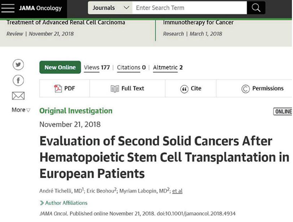
Task: Open the Altmetric 2 score
Action: coord(167,67)
